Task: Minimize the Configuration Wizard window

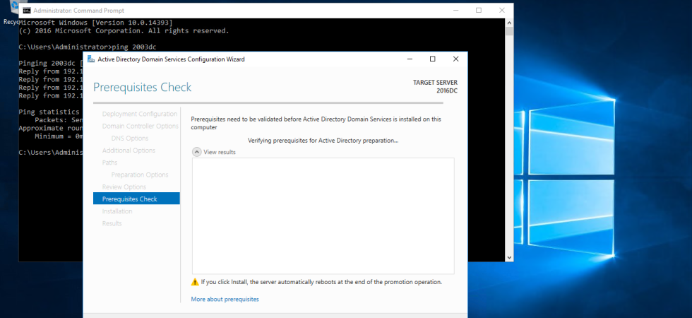Action: 410,59
